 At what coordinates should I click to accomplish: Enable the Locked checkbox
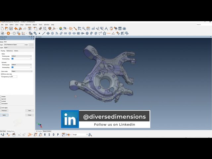click(1, 101)
